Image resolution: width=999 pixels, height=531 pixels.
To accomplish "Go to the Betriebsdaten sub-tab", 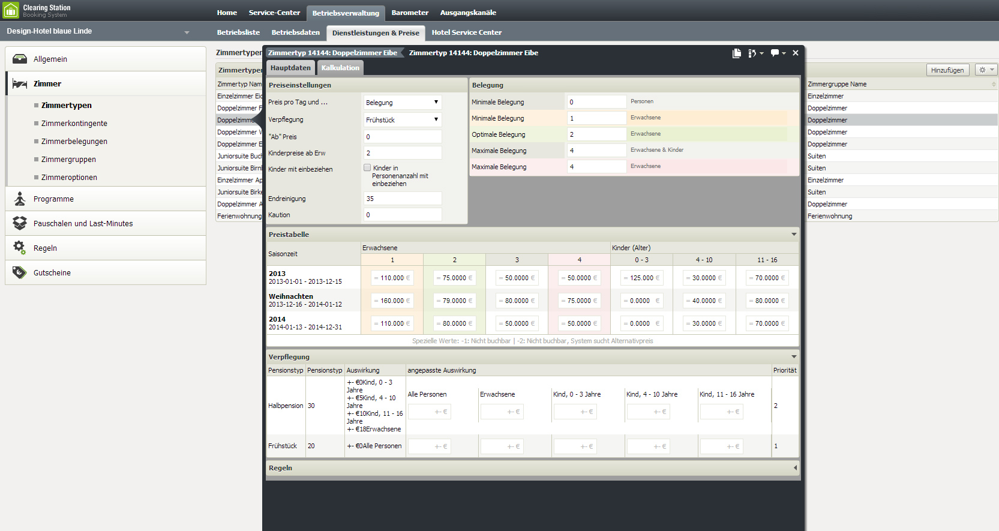I will 296,32.
